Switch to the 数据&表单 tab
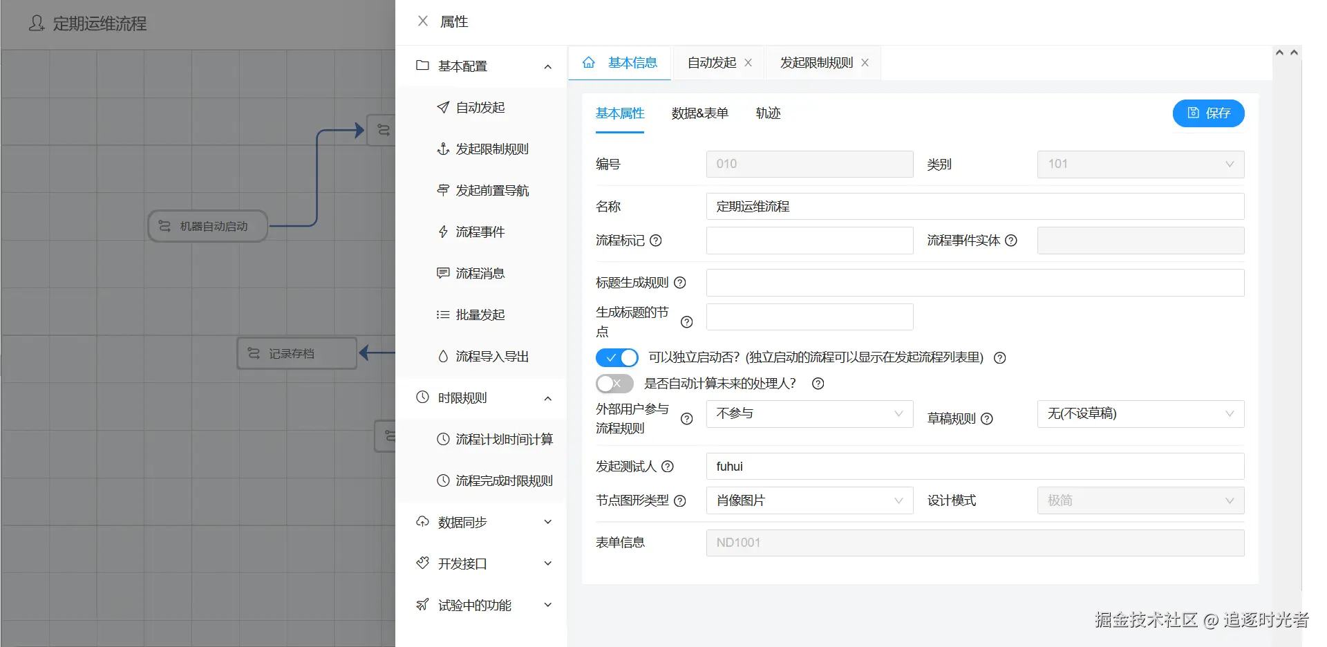Viewport: 1327px width, 647px height. click(x=699, y=113)
